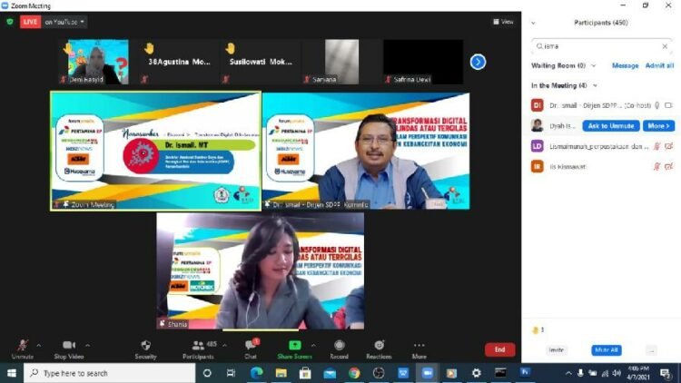The width and height of the screenshot is (681, 383).
Task: Open the Chat panel
Action: pyautogui.click(x=250, y=348)
